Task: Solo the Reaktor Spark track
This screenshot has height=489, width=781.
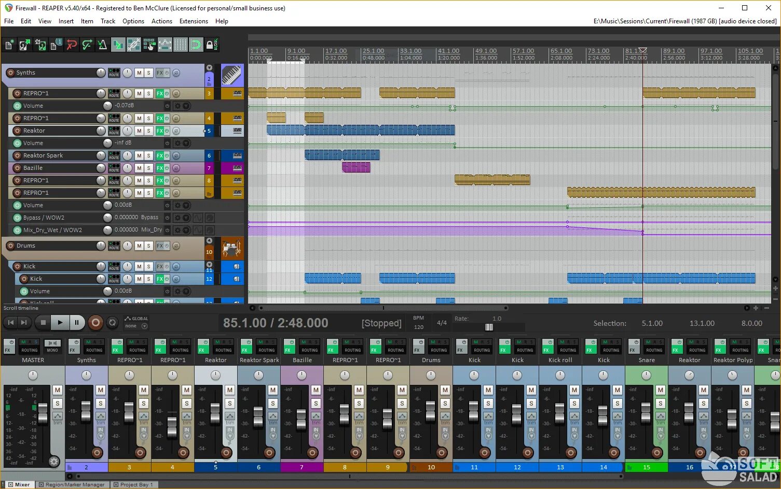Action: point(148,155)
